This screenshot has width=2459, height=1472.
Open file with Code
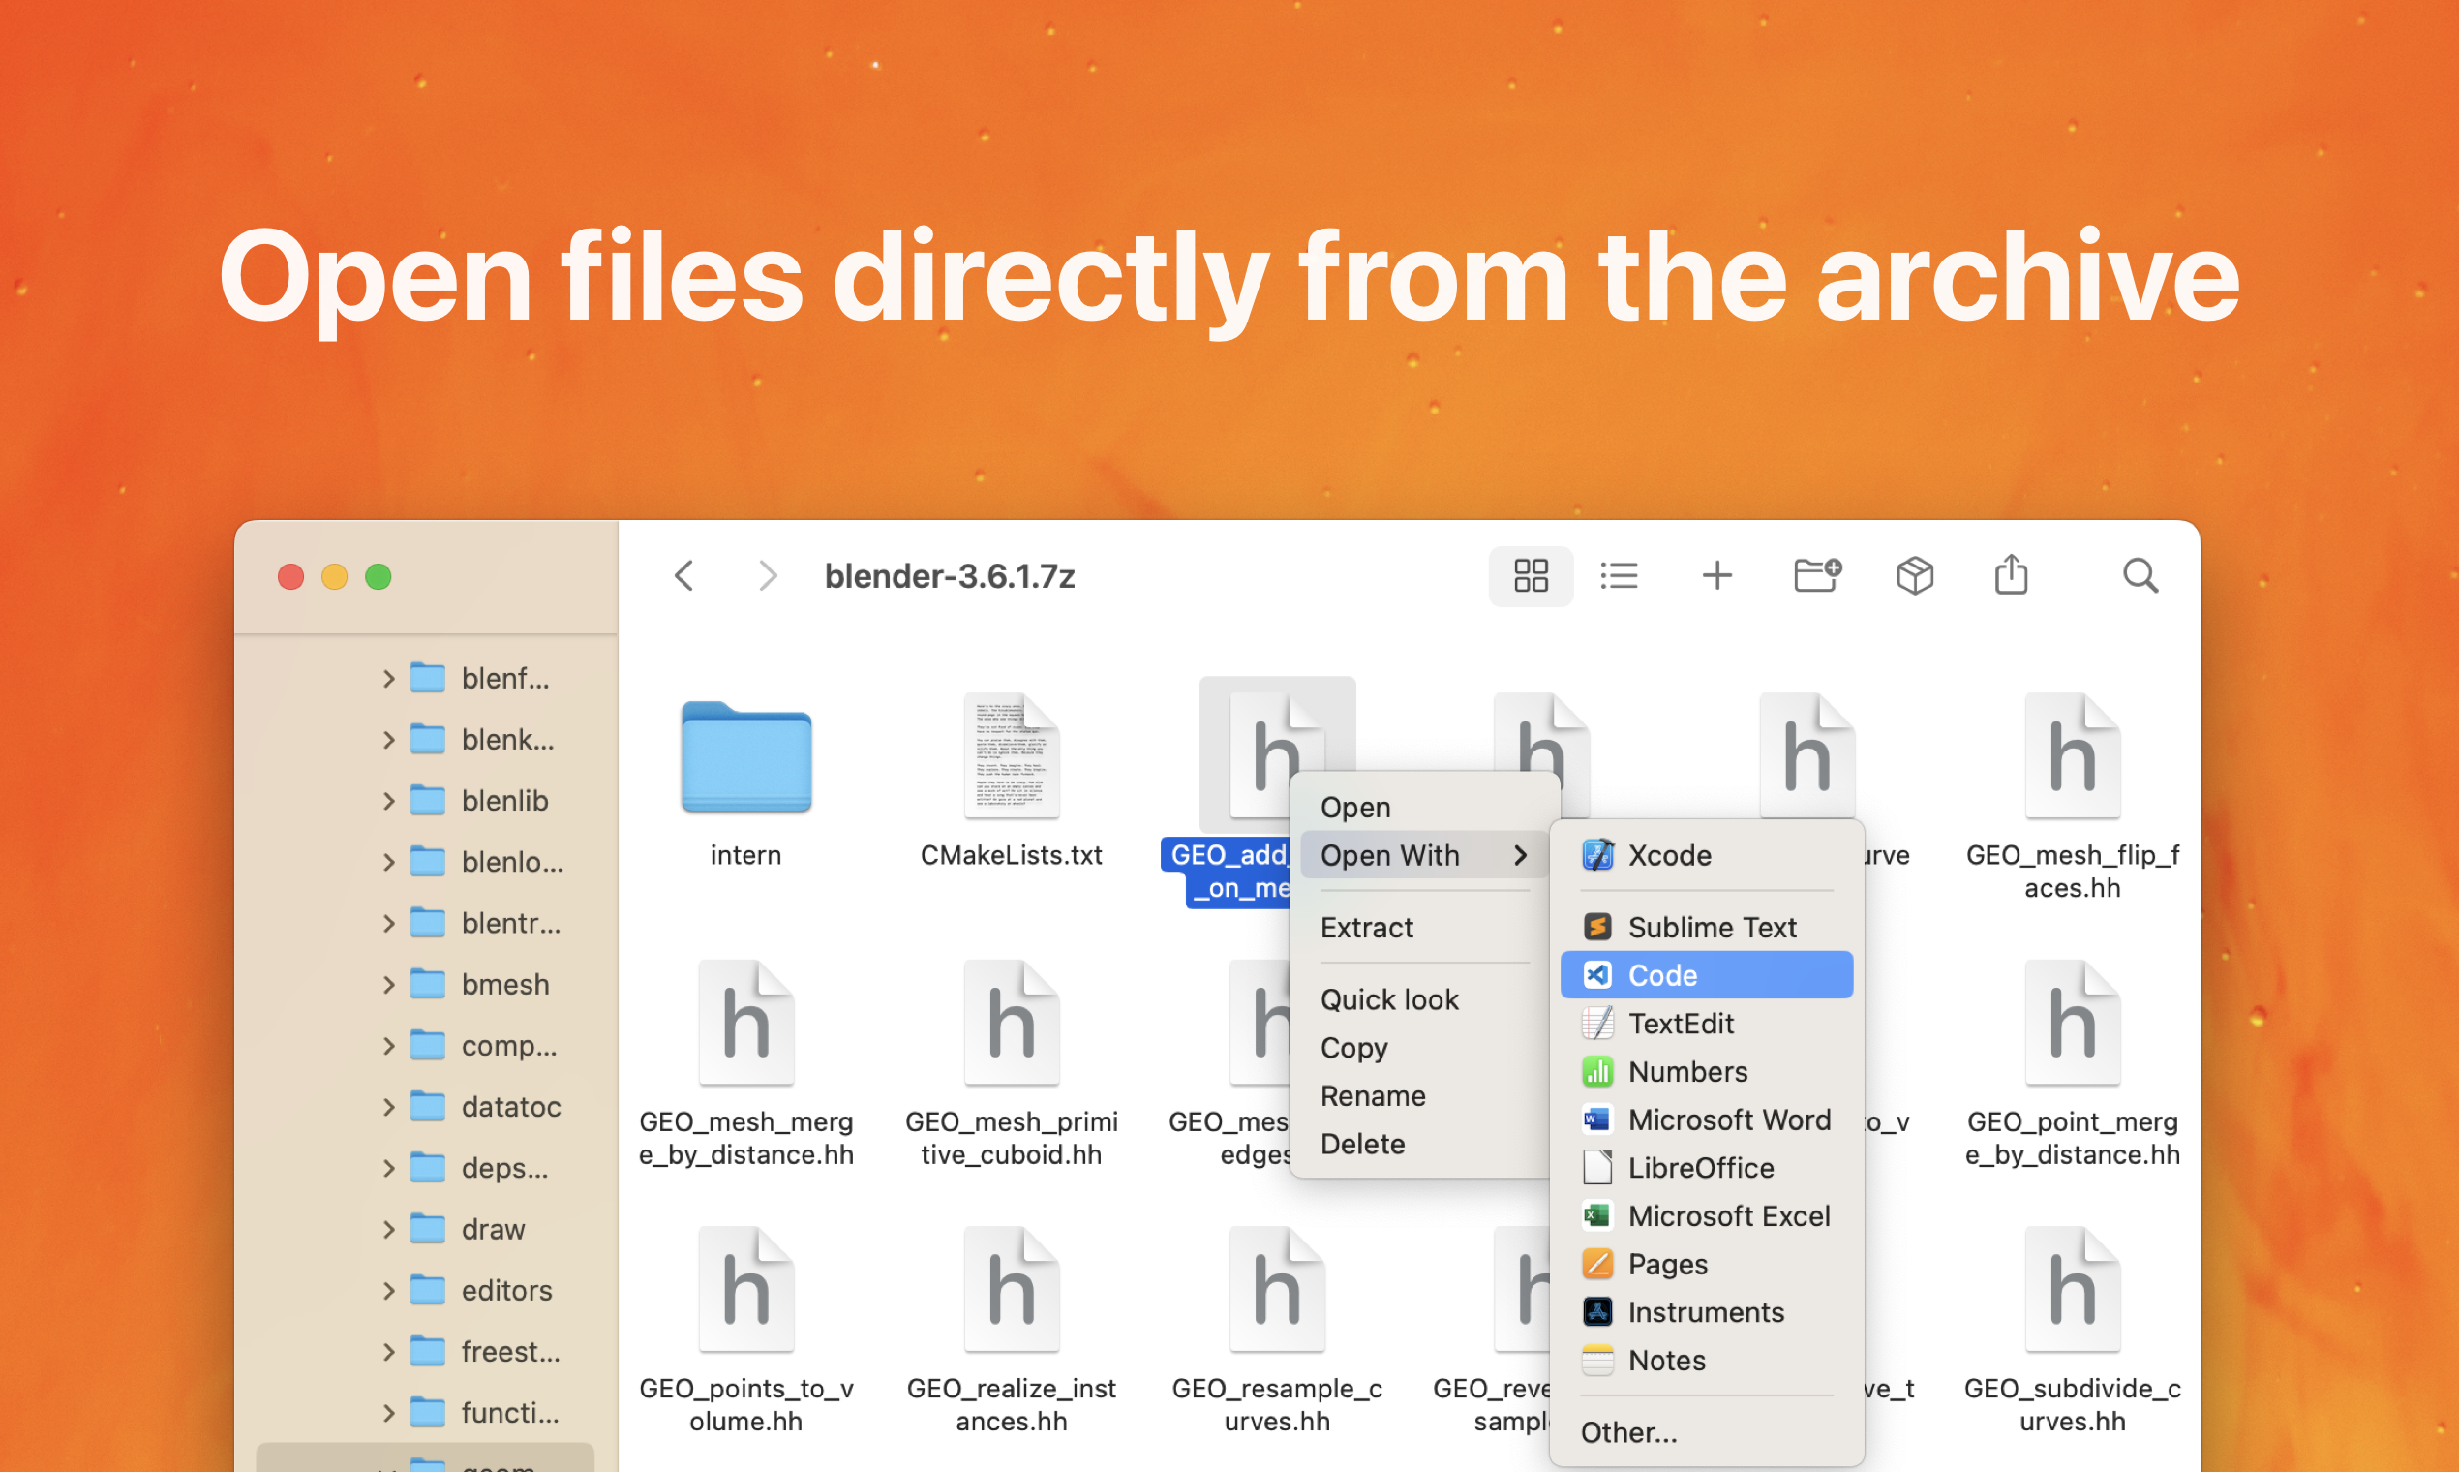point(1707,975)
